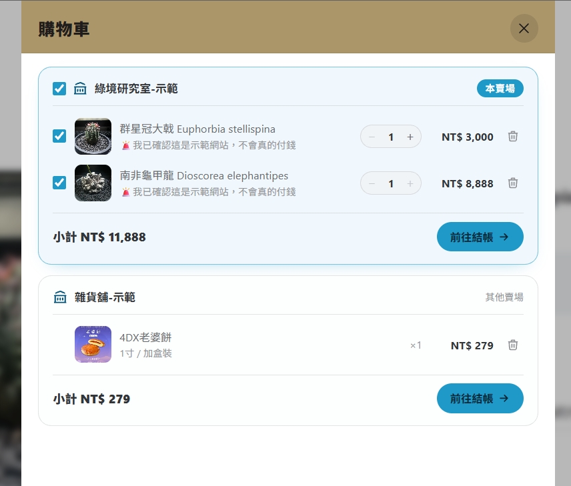Delete 南非龜甲龍 with its trash icon
Image resolution: width=571 pixels, height=486 pixels.
tap(513, 183)
